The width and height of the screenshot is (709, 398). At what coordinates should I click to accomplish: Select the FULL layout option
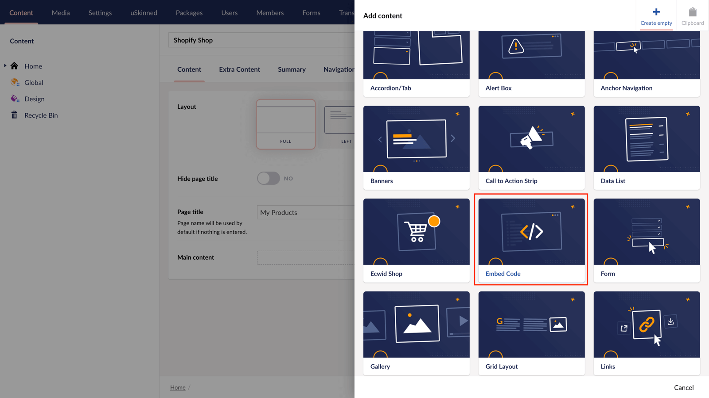point(285,124)
